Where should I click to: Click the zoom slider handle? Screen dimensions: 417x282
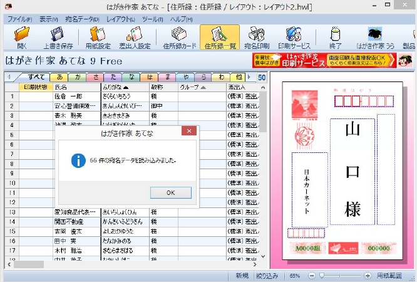(322, 276)
